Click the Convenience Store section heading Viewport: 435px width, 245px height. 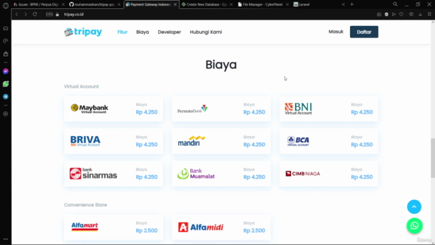(86, 205)
